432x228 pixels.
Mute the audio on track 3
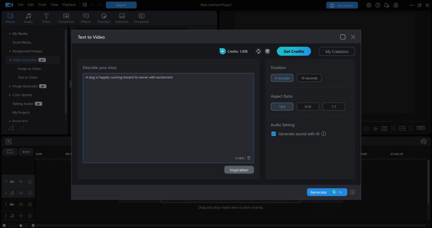coord(21,193)
